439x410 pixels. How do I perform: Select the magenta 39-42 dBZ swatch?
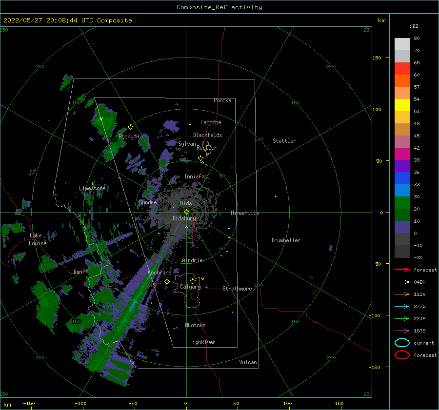pos(402,154)
